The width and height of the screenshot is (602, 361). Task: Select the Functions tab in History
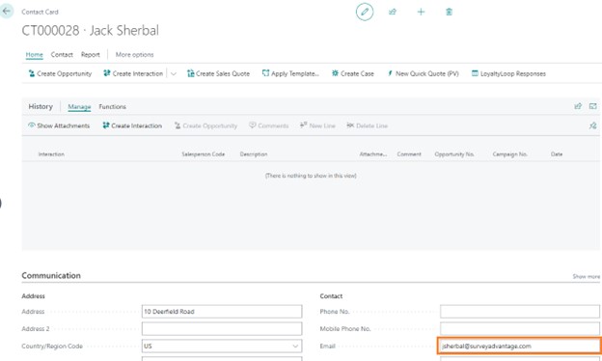(x=112, y=107)
